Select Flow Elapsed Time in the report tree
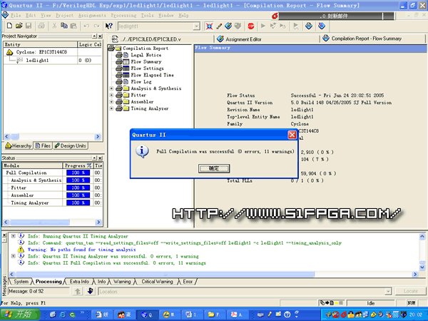This screenshot has height=321, width=428. coord(152,75)
